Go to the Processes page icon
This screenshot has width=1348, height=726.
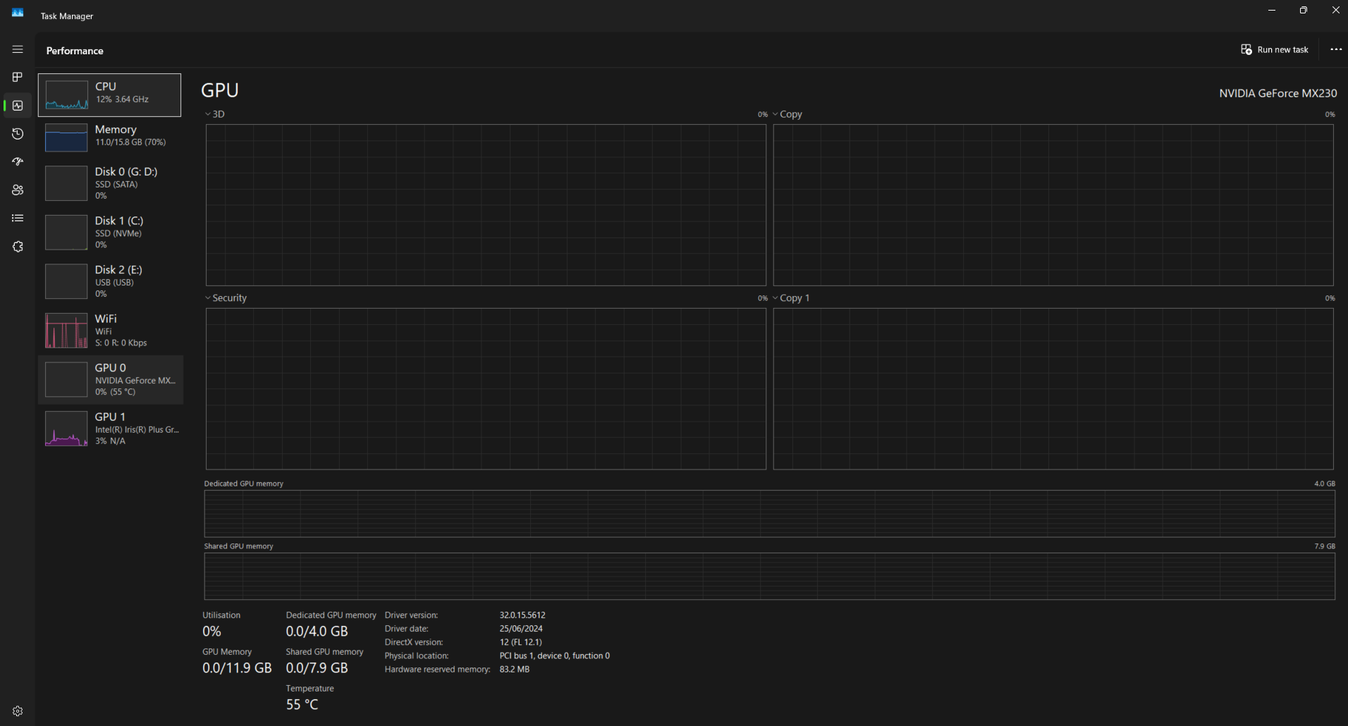(x=18, y=77)
